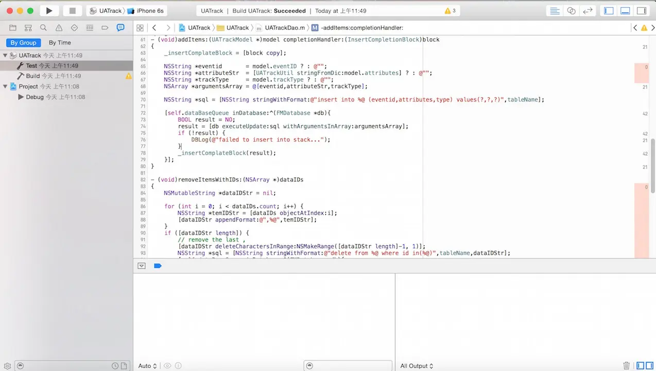
Task: Stop the running task
Action: 73,11
